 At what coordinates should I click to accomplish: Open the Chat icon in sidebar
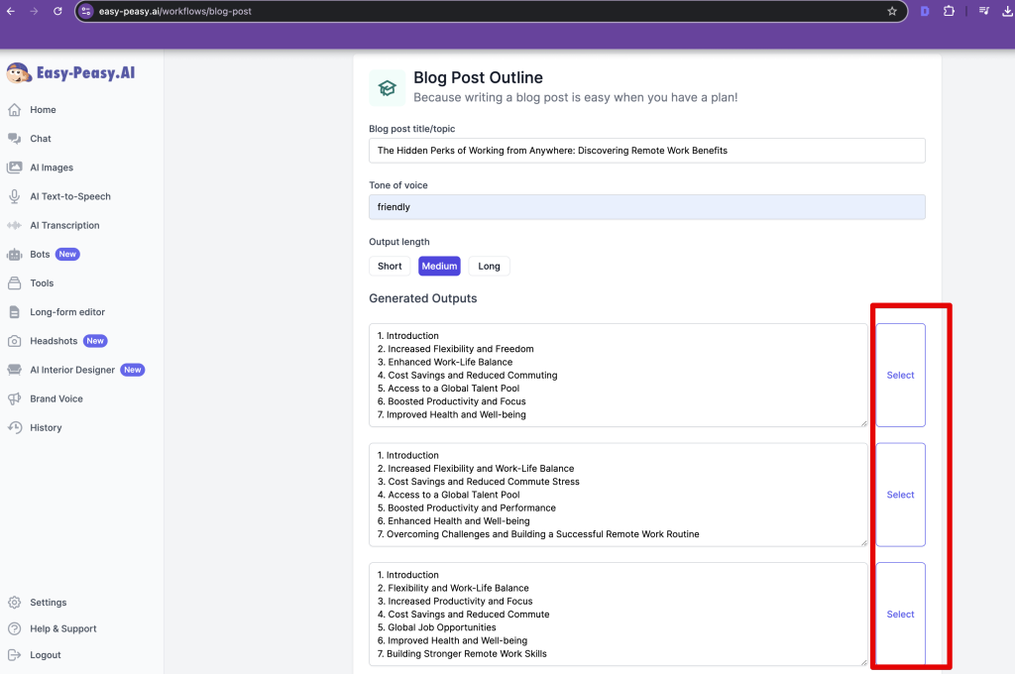tap(14, 139)
